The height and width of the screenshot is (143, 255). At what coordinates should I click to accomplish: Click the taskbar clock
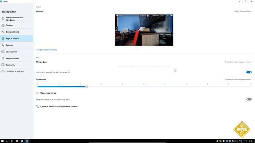tap(245, 141)
